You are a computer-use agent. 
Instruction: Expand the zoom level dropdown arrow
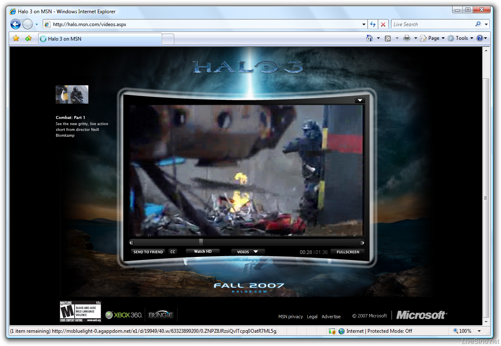479,331
